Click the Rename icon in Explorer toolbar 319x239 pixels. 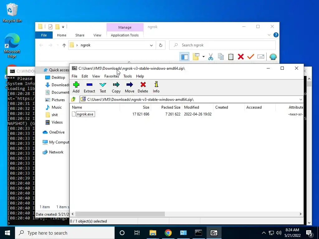261,57
